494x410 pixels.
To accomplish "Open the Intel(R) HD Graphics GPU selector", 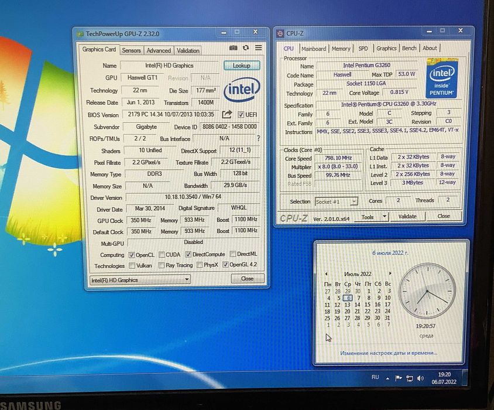I will click(140, 280).
